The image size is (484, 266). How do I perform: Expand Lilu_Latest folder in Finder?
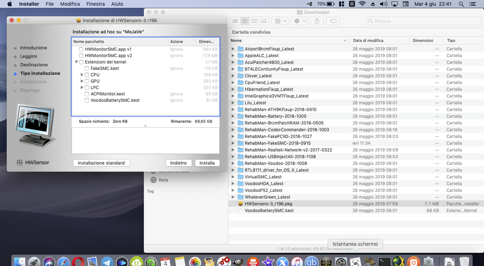tap(233, 103)
